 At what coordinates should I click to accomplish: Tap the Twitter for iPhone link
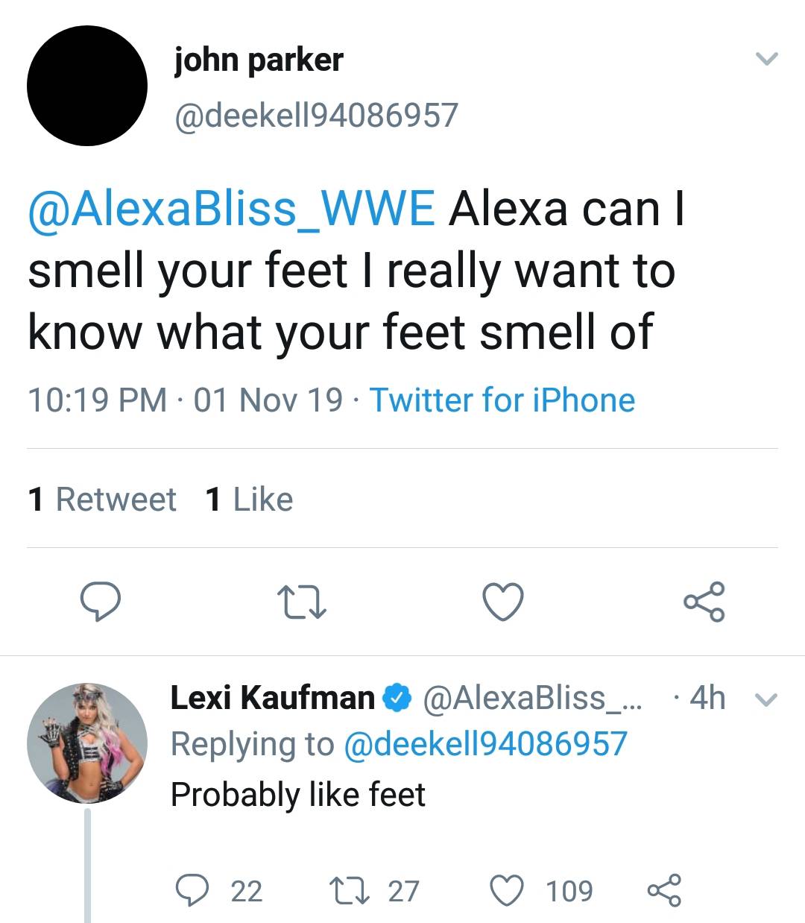pyautogui.click(x=502, y=400)
